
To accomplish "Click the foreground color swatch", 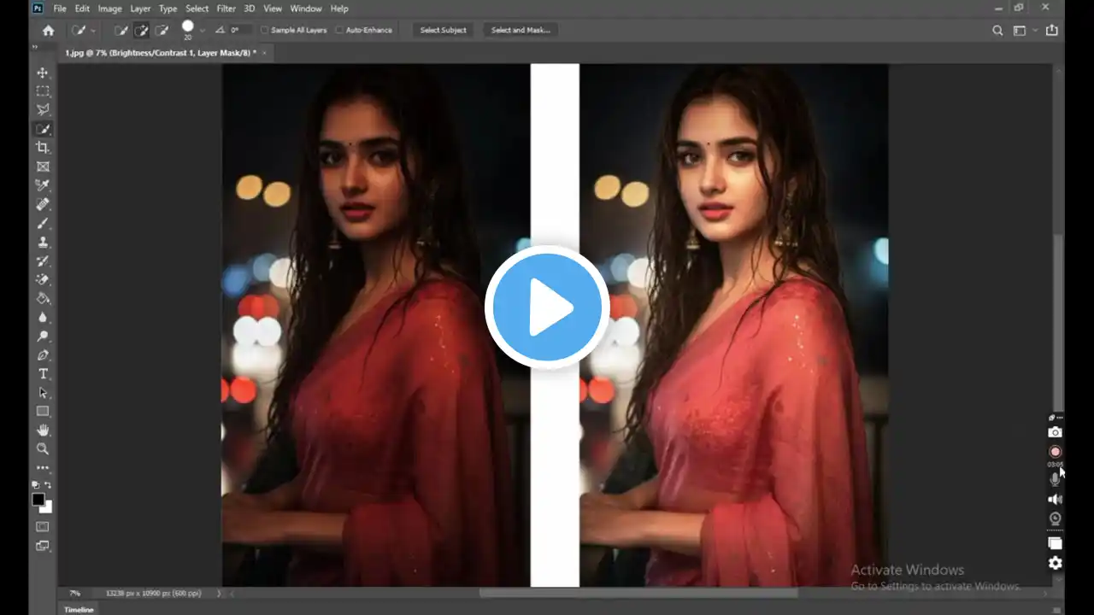I will pos(38,500).
